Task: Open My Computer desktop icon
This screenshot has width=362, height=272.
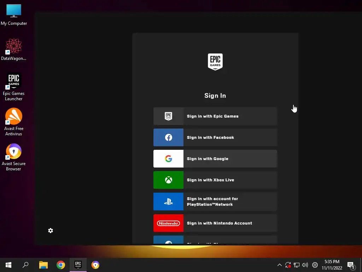Action: [x=14, y=15]
